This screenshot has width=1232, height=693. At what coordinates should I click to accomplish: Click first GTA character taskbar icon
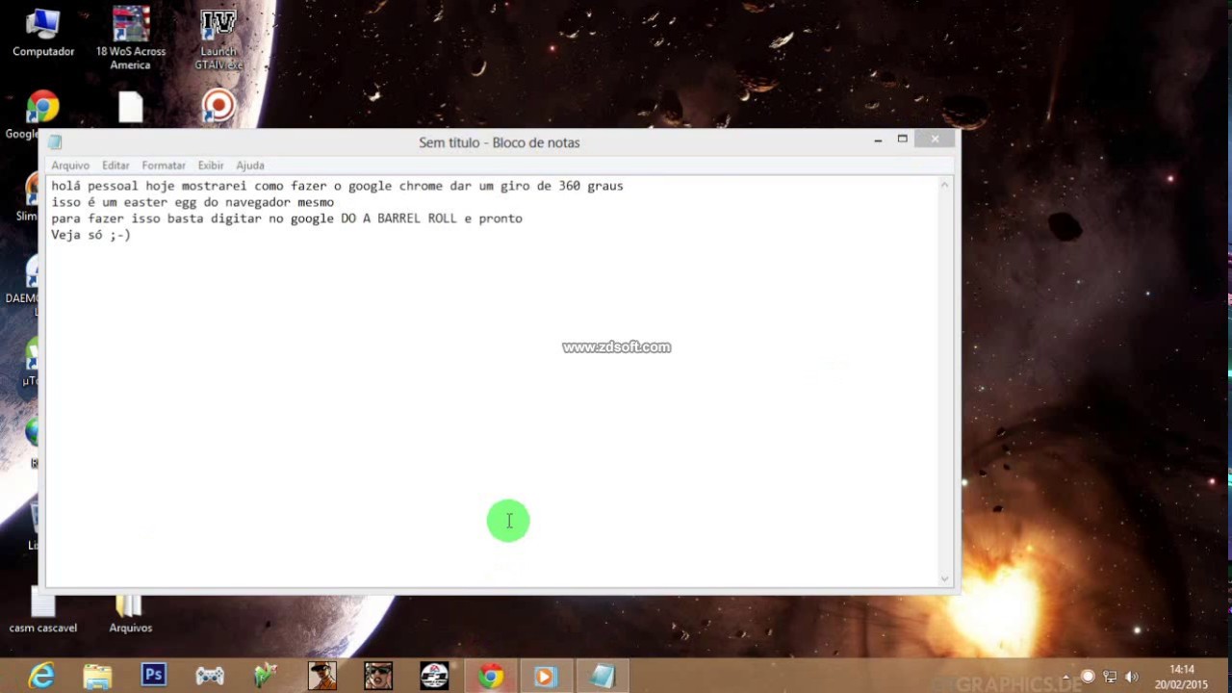coord(321,677)
